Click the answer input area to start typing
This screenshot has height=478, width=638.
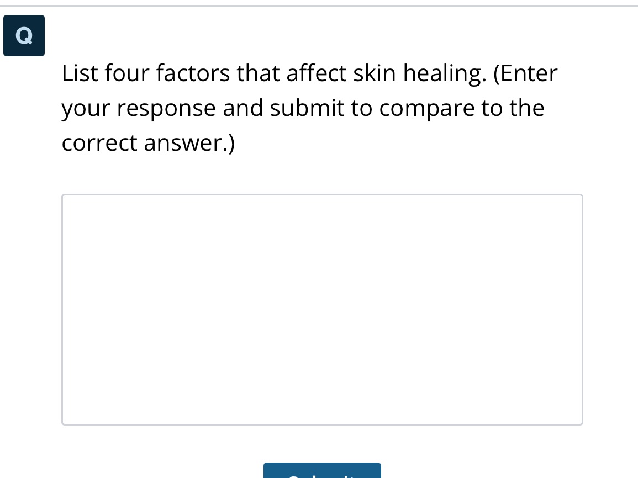point(322,309)
